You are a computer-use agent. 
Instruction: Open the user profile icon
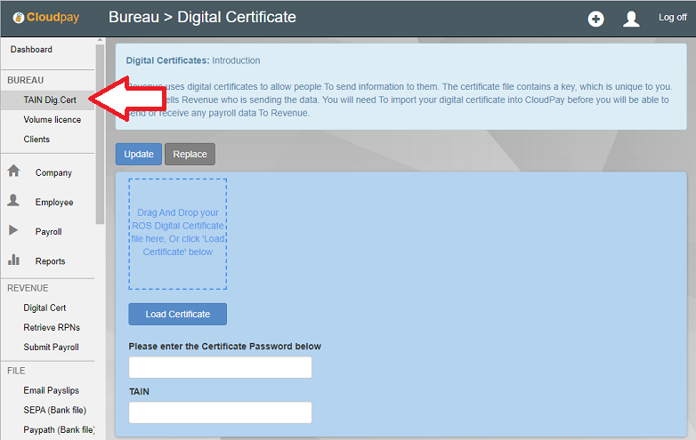pos(631,19)
